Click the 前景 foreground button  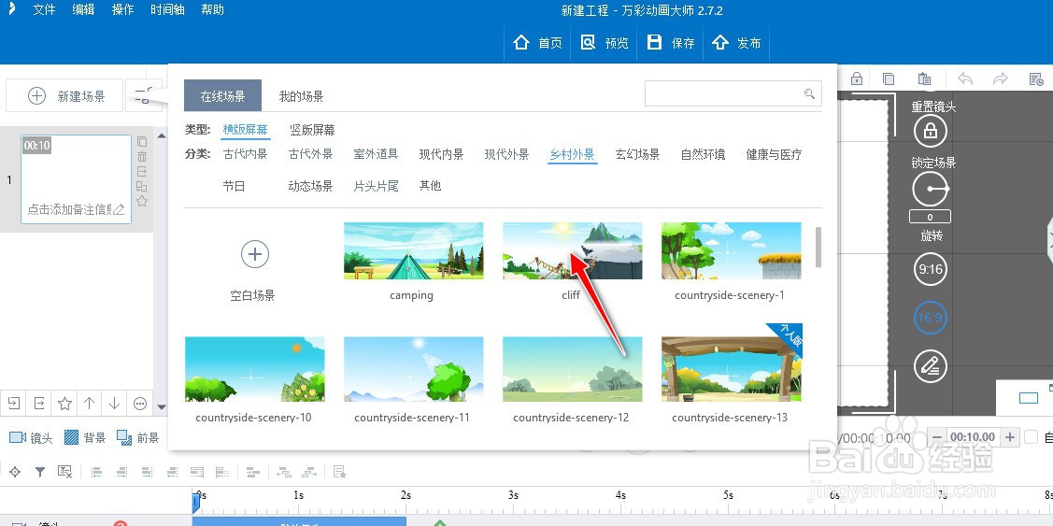pos(137,438)
